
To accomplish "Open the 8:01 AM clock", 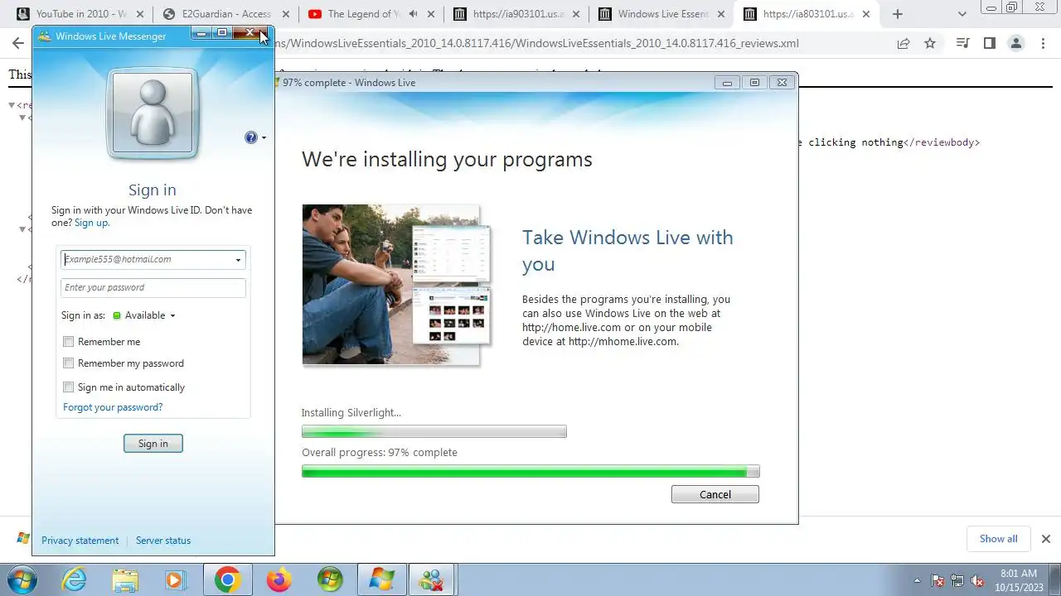I will [x=1019, y=579].
